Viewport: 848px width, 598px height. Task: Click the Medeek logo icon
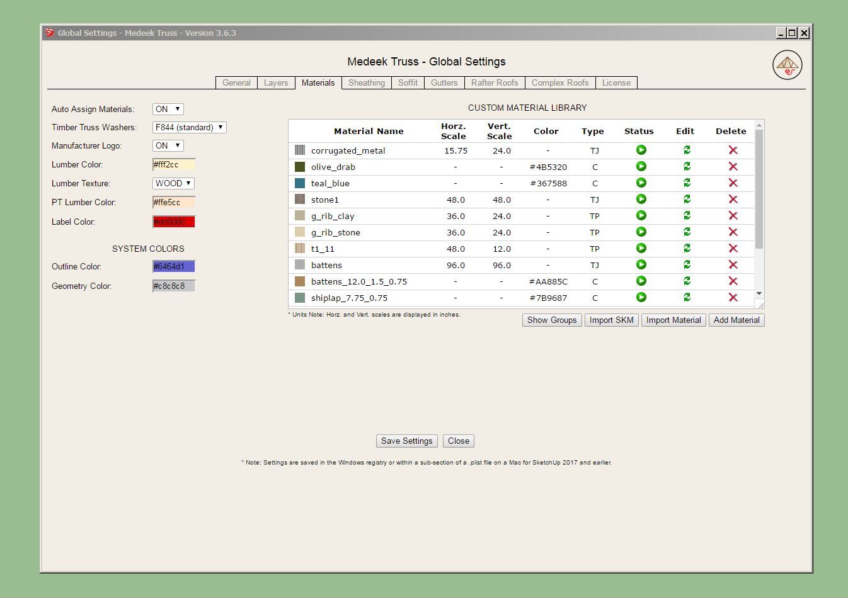[x=787, y=65]
